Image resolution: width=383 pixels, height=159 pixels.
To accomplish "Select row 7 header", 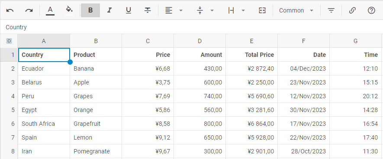I will pos(9,137).
